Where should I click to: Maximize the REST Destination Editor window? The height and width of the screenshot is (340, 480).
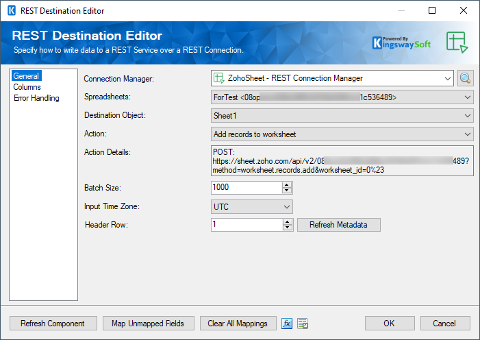[x=431, y=11]
